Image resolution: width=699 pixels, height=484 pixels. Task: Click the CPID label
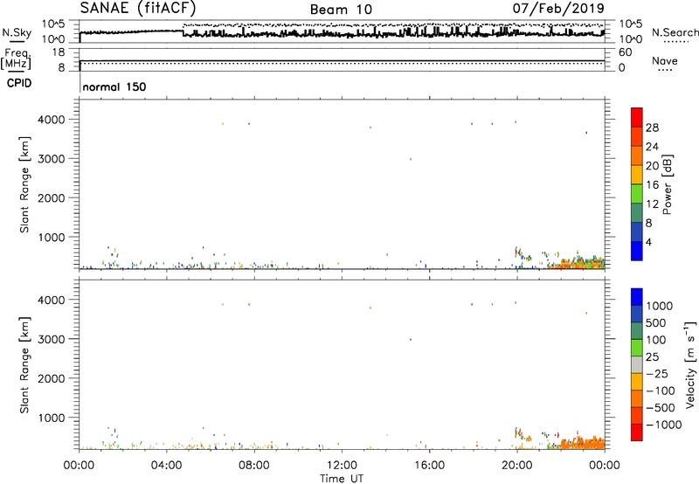pos(19,83)
